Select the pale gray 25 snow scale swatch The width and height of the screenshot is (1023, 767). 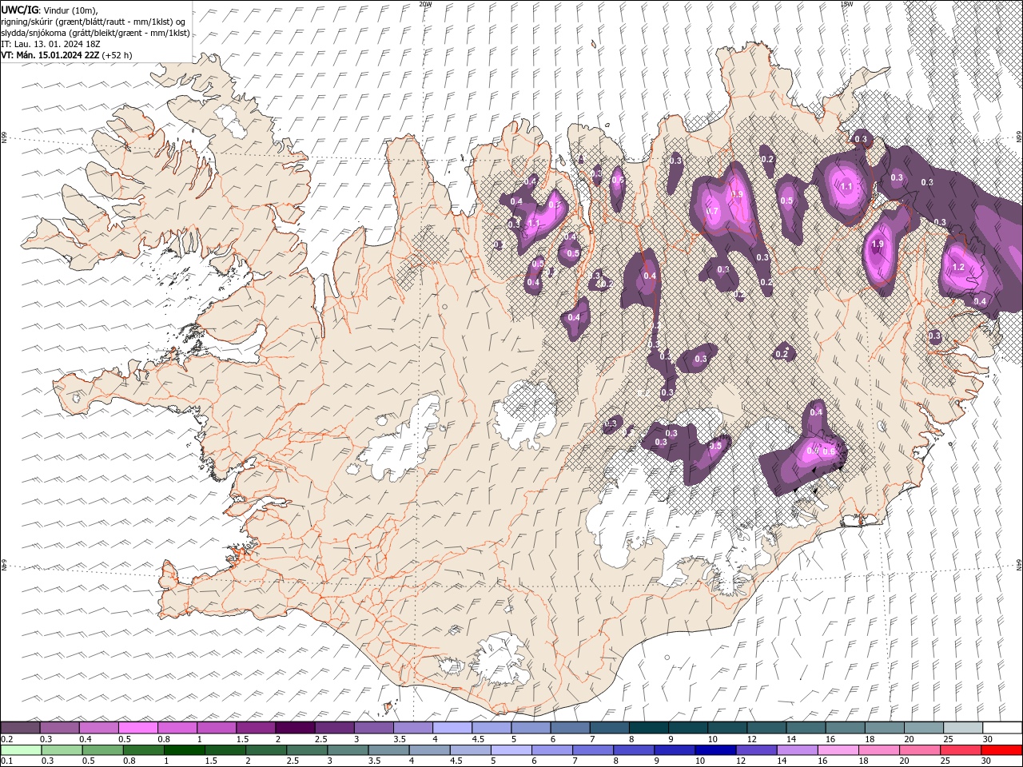[963, 728]
